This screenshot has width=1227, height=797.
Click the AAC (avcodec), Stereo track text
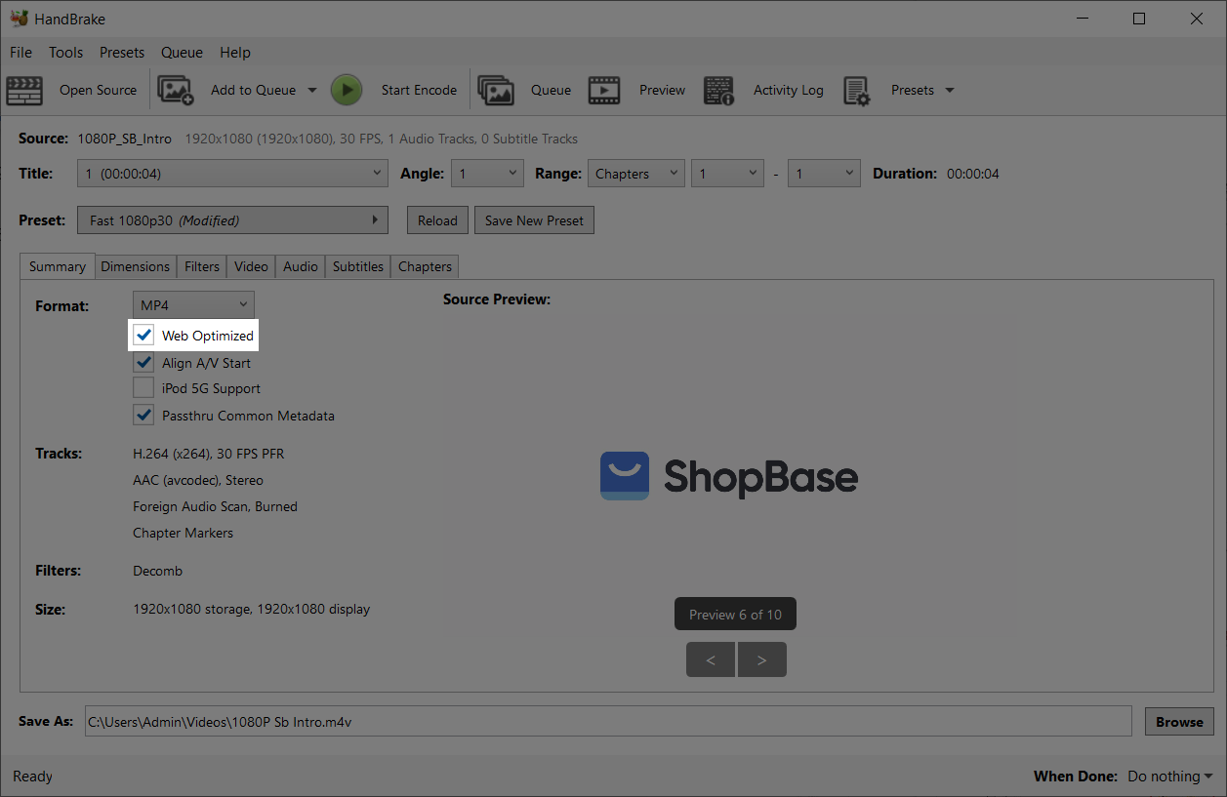pyautogui.click(x=198, y=480)
